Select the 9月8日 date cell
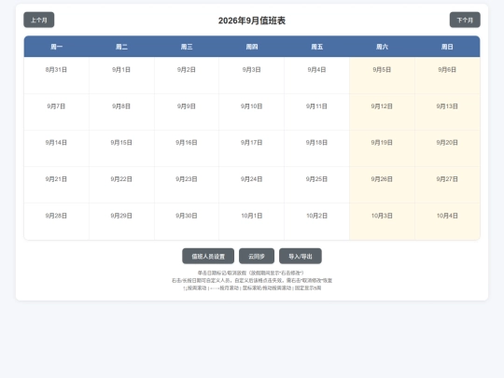504x378 pixels. (121, 112)
